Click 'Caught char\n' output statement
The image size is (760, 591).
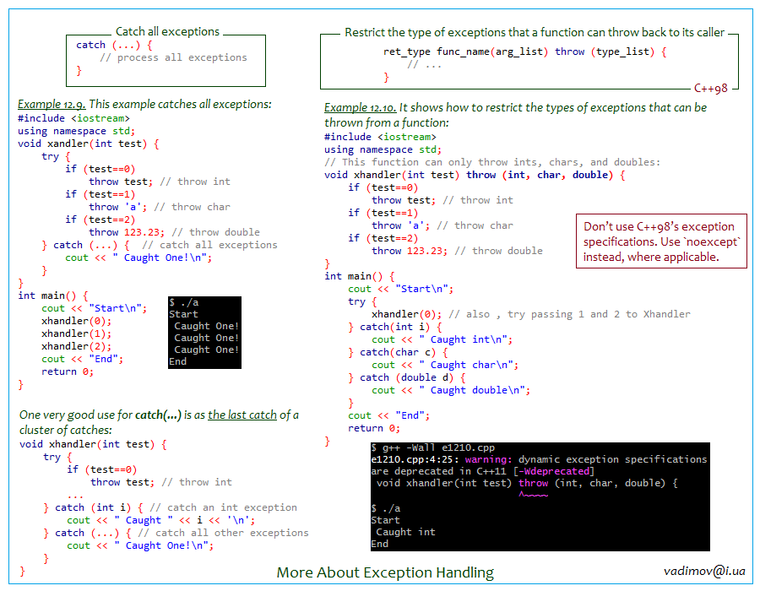445,366
